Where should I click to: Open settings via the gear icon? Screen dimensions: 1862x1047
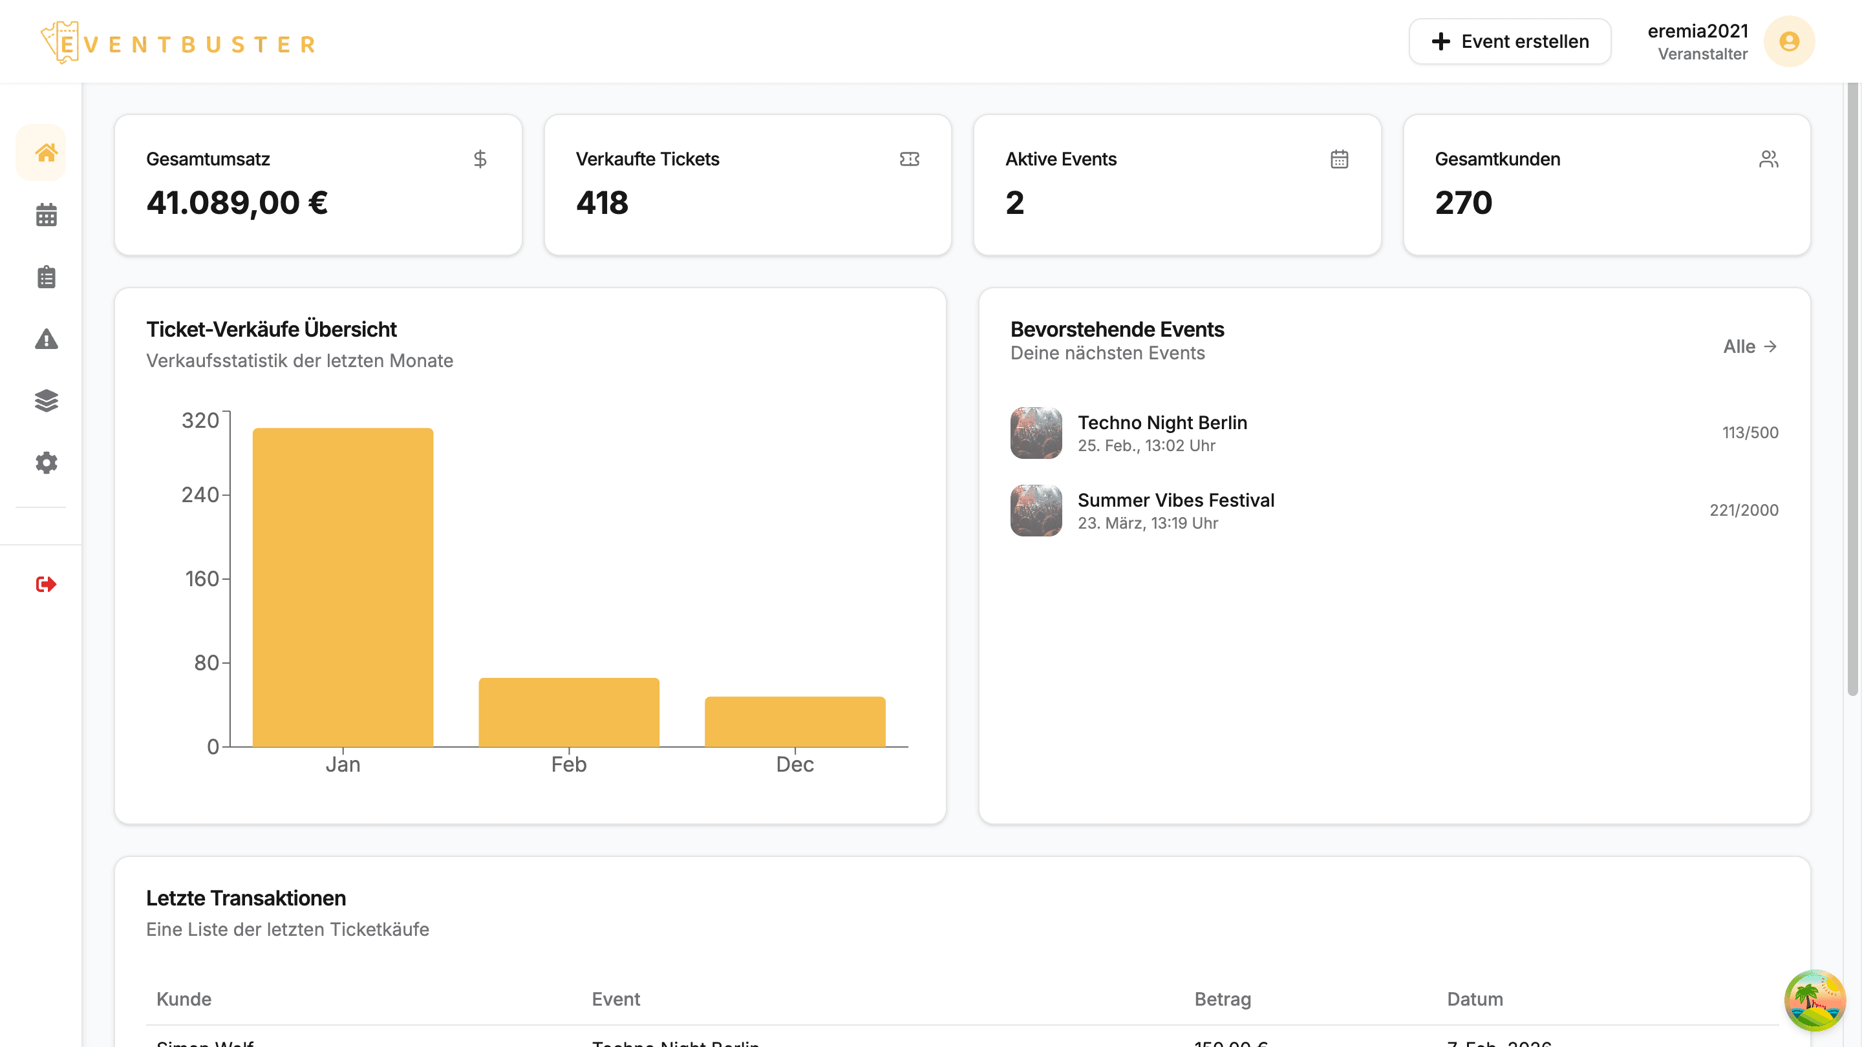click(45, 463)
